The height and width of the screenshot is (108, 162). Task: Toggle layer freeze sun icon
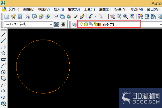[x=86, y=25]
